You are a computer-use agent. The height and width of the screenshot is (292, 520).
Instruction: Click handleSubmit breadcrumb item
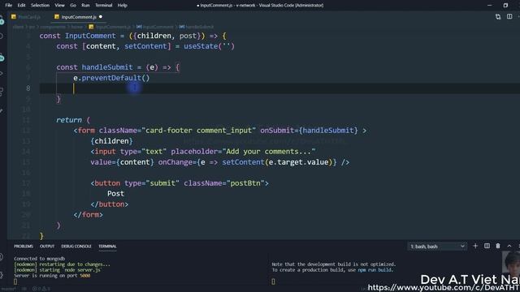pyautogui.click(x=197, y=27)
